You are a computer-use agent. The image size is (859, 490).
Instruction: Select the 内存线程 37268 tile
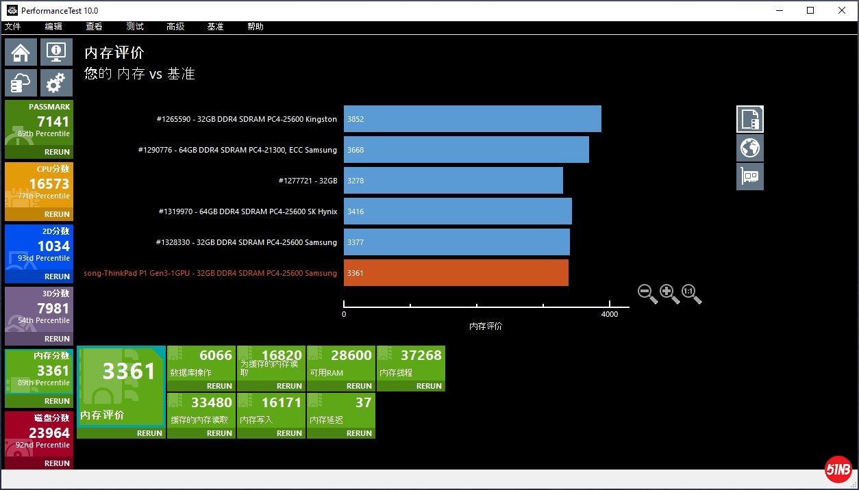click(411, 363)
